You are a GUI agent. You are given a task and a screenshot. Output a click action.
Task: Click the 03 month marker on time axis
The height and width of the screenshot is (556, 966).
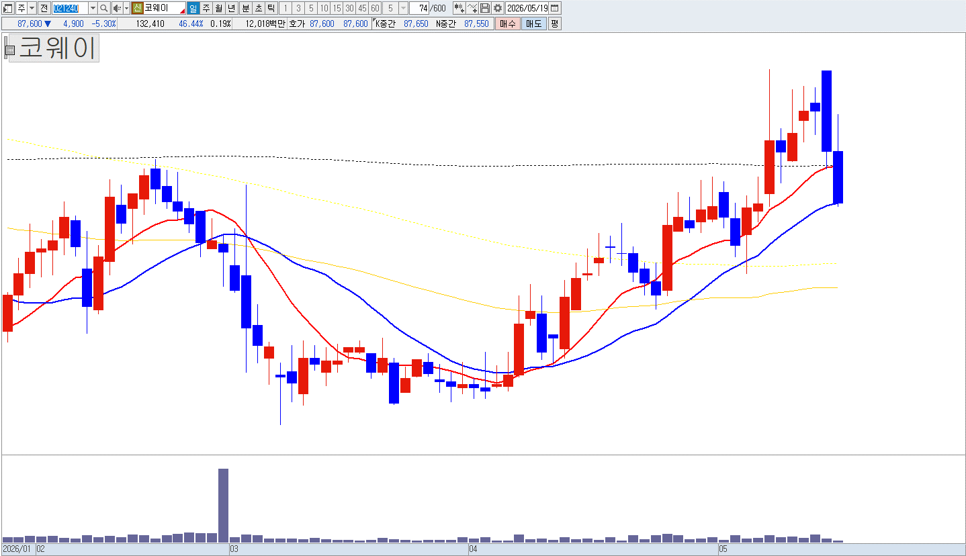tap(234, 549)
